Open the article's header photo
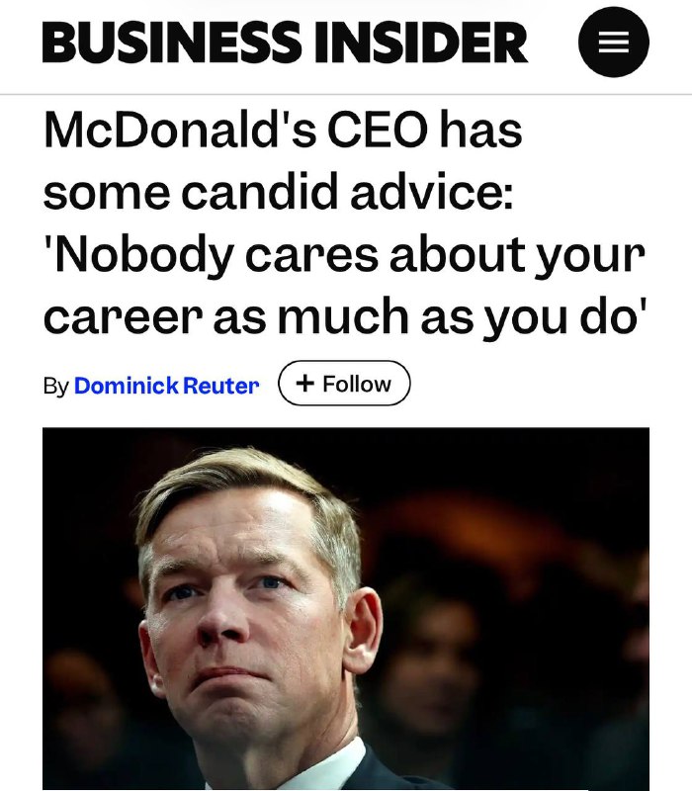 [x=346, y=608]
